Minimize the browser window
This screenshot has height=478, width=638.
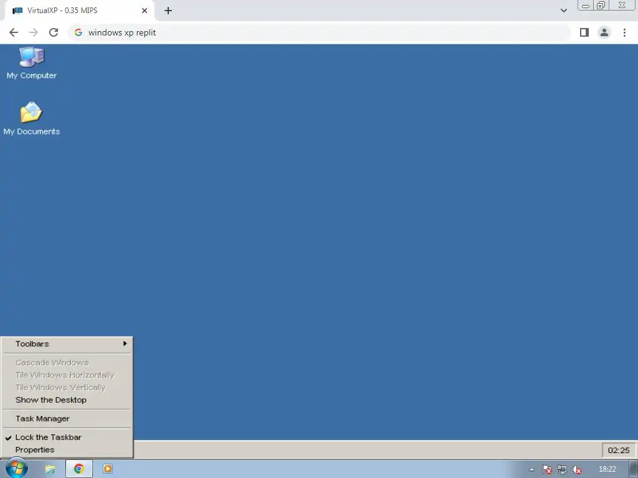(x=586, y=6)
